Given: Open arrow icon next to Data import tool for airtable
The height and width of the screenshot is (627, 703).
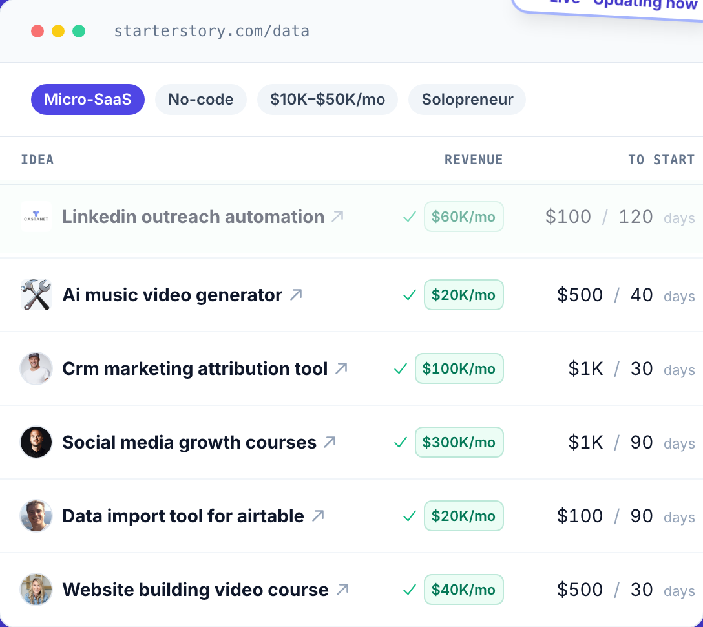Looking at the screenshot, I should click(318, 516).
